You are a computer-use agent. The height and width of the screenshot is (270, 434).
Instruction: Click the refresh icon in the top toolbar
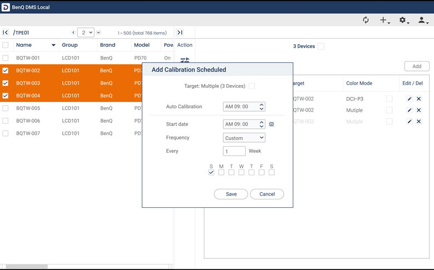(366, 20)
